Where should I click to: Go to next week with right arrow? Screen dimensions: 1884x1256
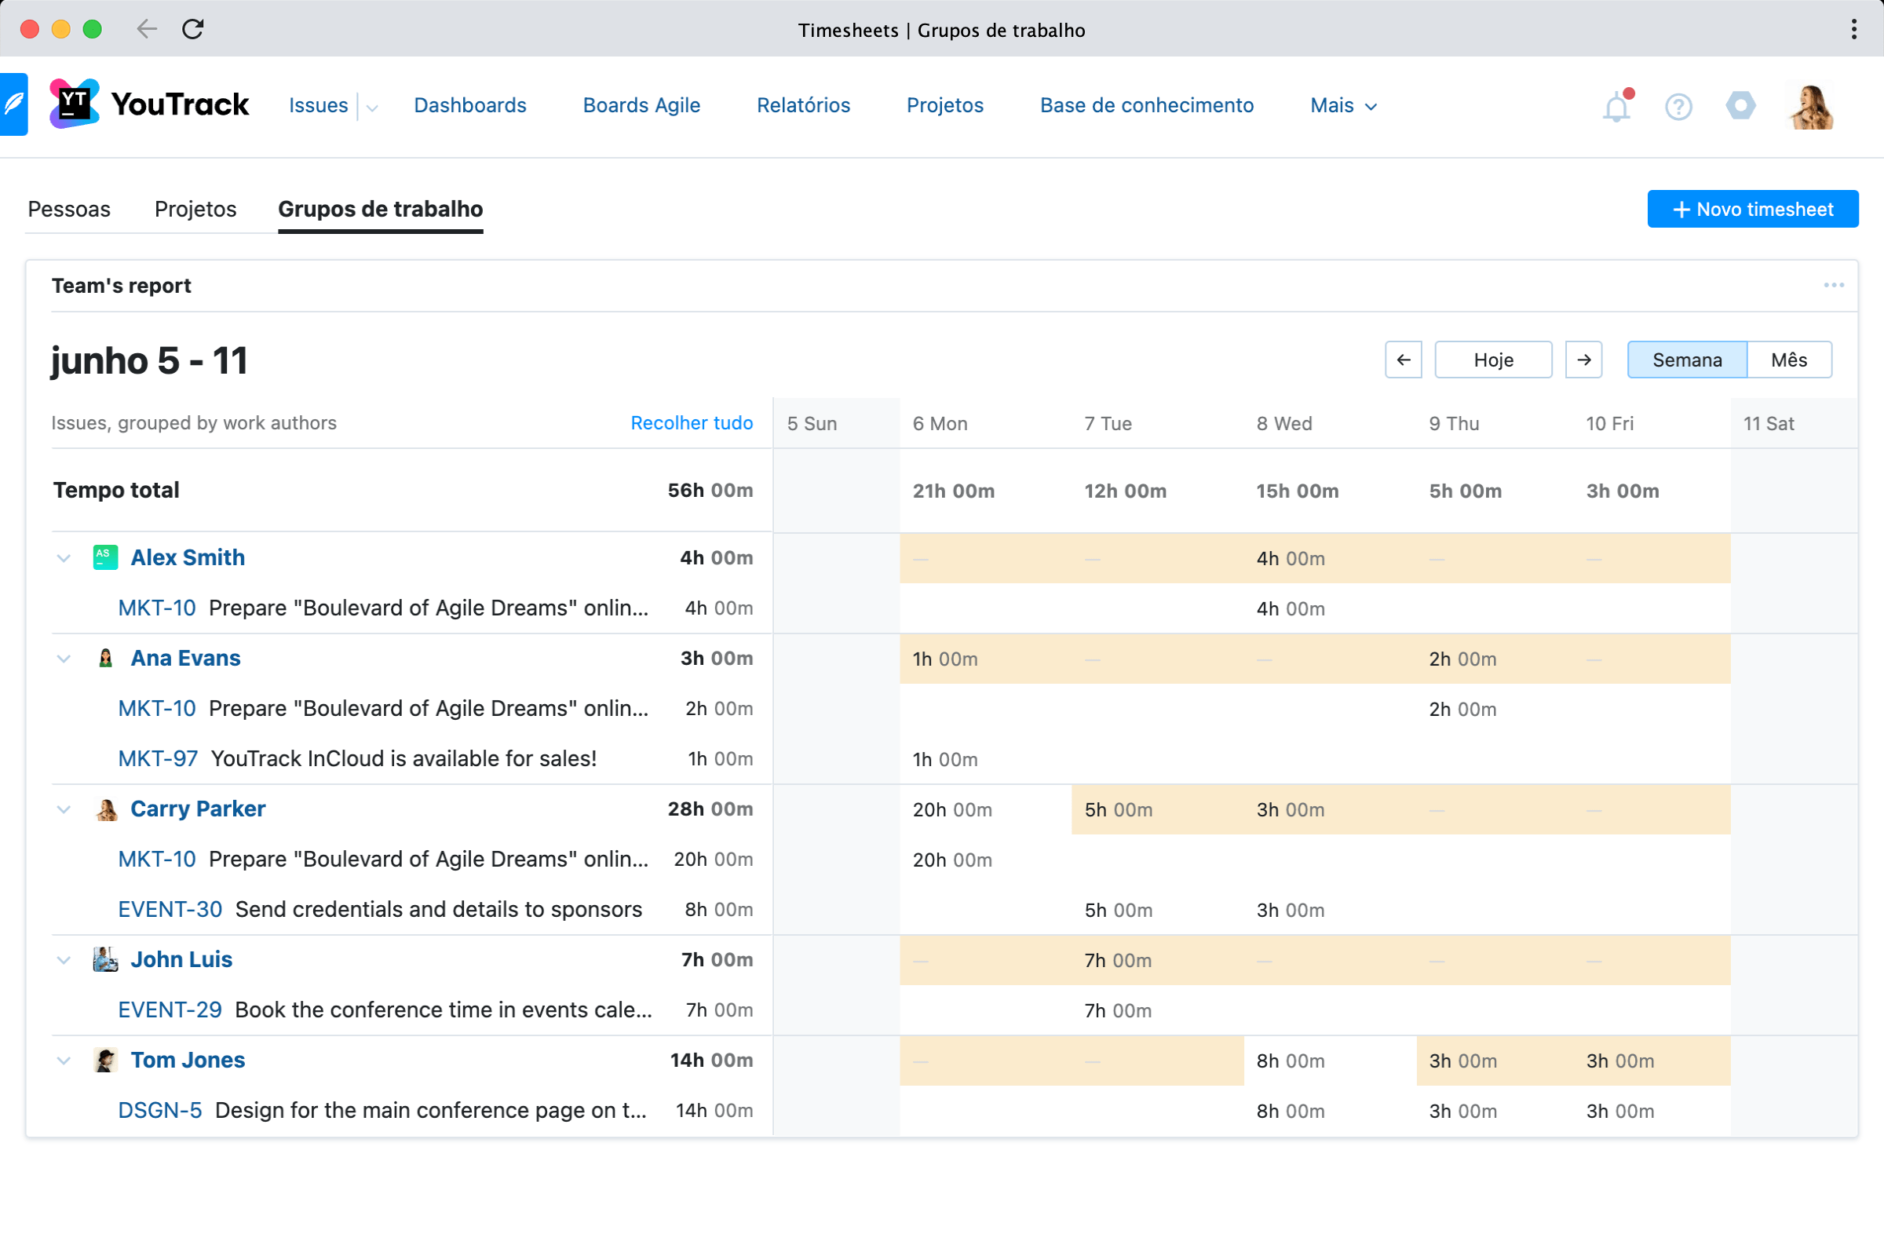click(1583, 360)
